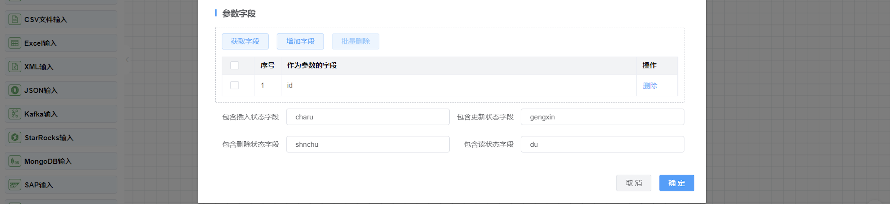Choose the Kafka输入 icon
Screen dimensions: 890x204
point(14,114)
